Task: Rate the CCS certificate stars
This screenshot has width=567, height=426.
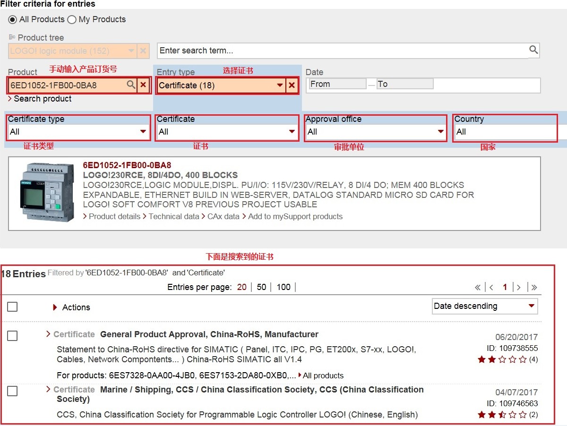Action: point(502,415)
